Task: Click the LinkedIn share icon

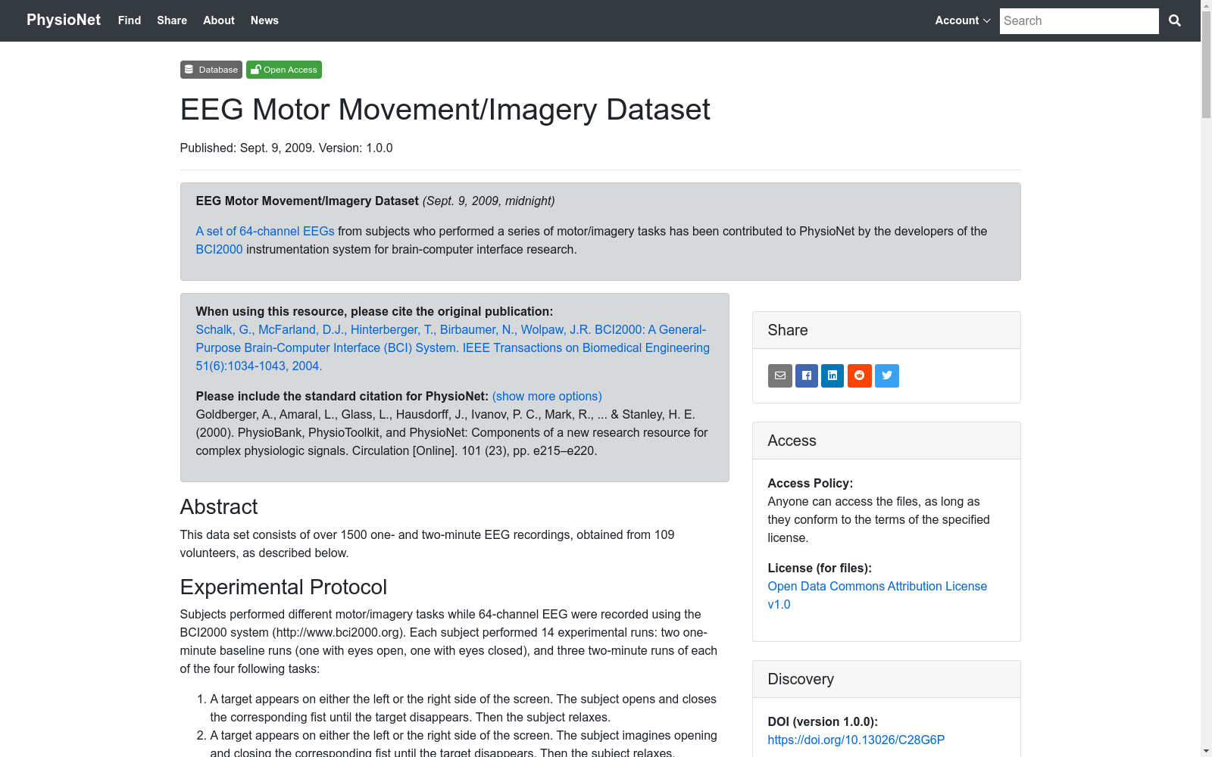Action: [832, 375]
